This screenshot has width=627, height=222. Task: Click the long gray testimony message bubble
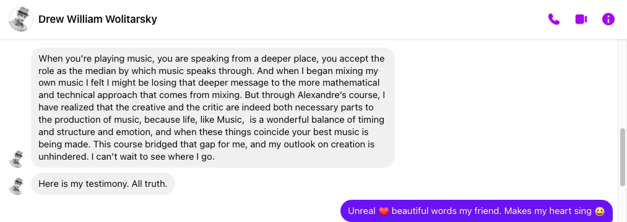[213, 108]
